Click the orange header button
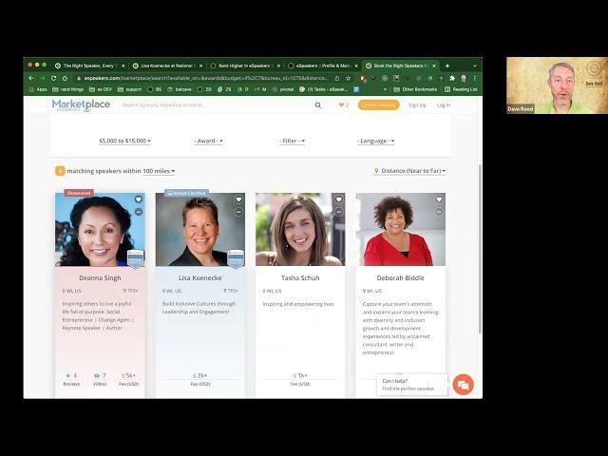Screen dimensions: 608x456 coord(378,104)
